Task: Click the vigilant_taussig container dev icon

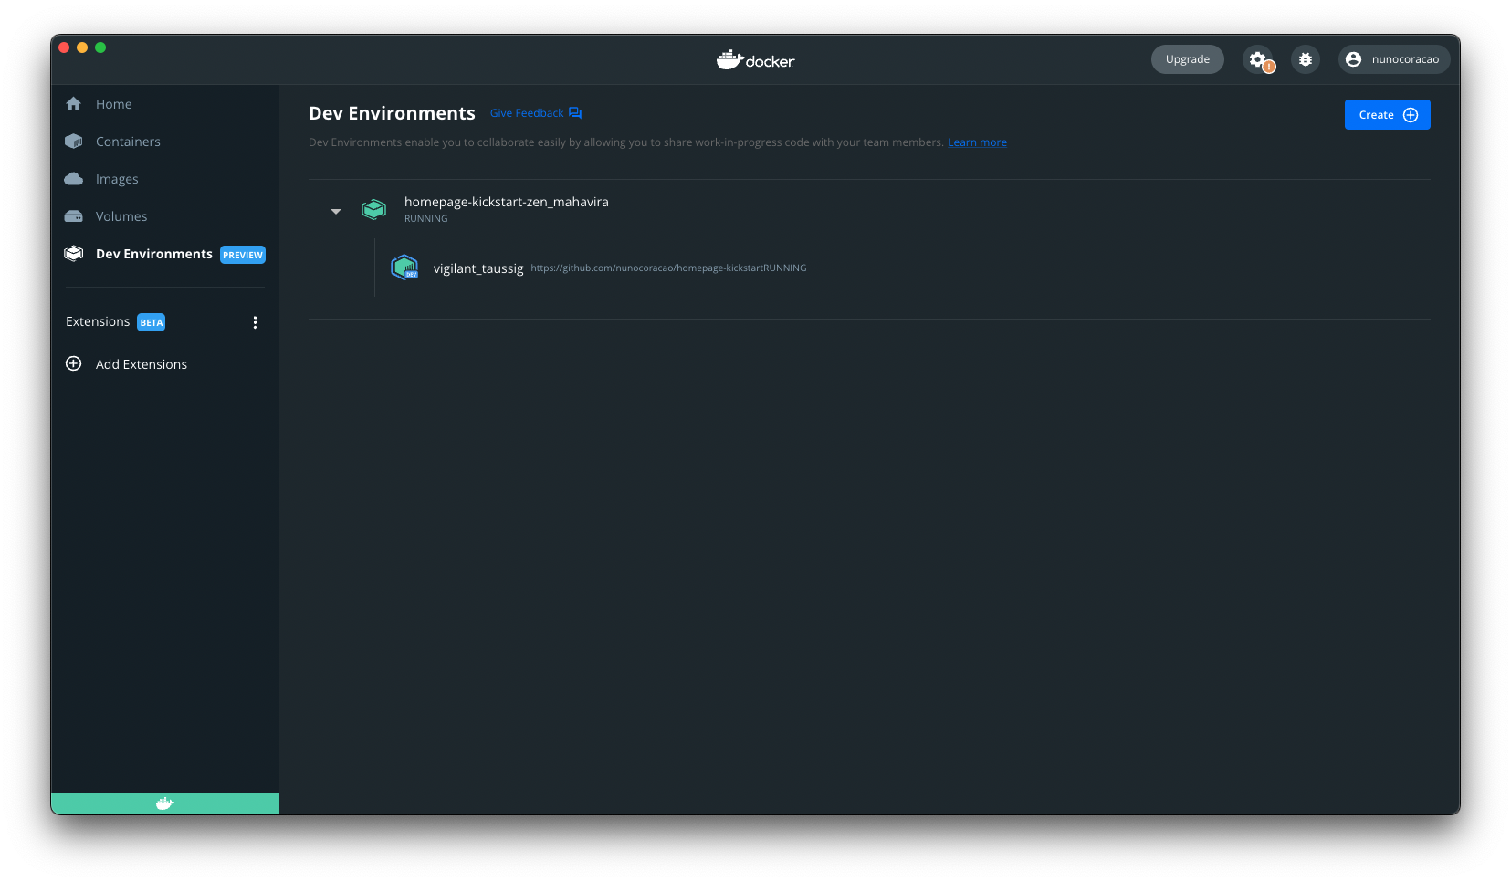Action: click(404, 268)
